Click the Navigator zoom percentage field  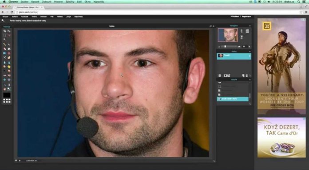coord(244,46)
